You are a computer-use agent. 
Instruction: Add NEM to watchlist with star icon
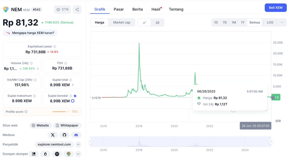[62, 9]
